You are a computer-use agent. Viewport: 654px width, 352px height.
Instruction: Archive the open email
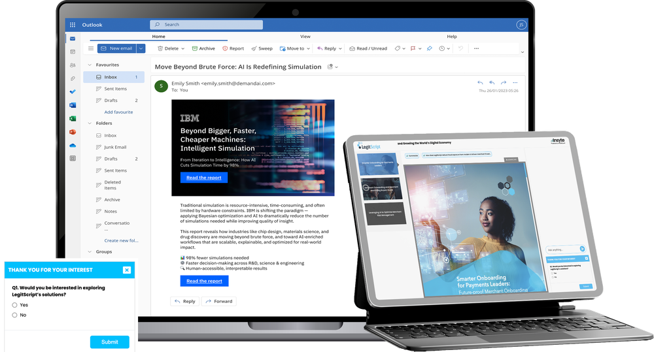point(203,48)
